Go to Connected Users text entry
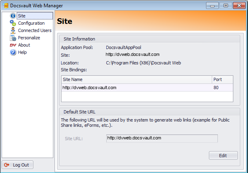Viewport: 248px width, 173px height. pyautogui.click(x=35, y=30)
